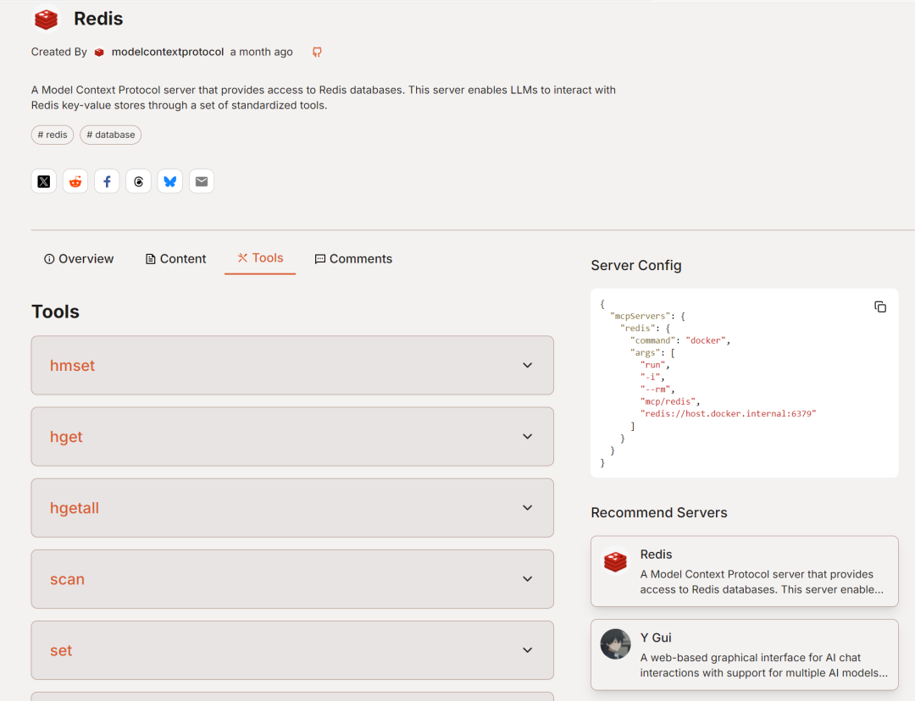Click the Server Config heading
This screenshot has width=915, height=701.
point(636,265)
